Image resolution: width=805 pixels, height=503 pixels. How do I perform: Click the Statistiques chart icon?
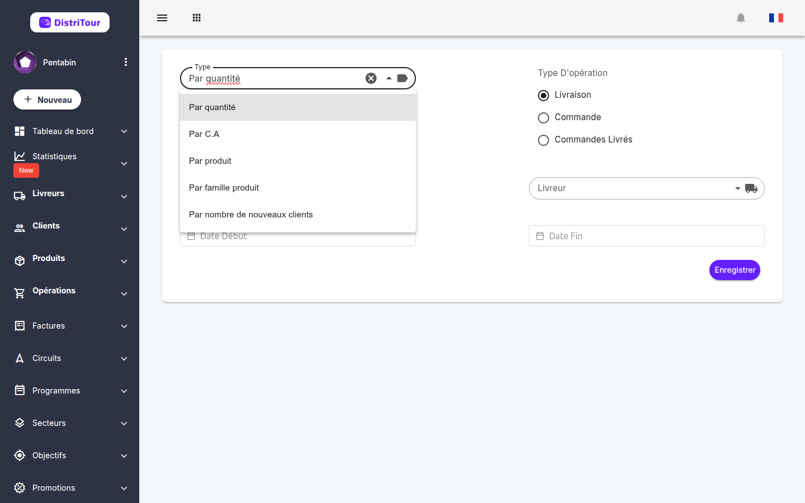pyautogui.click(x=20, y=156)
